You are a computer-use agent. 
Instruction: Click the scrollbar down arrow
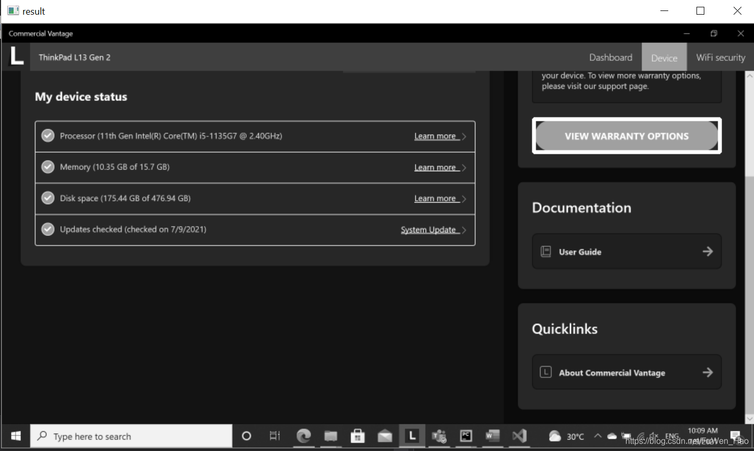749,419
